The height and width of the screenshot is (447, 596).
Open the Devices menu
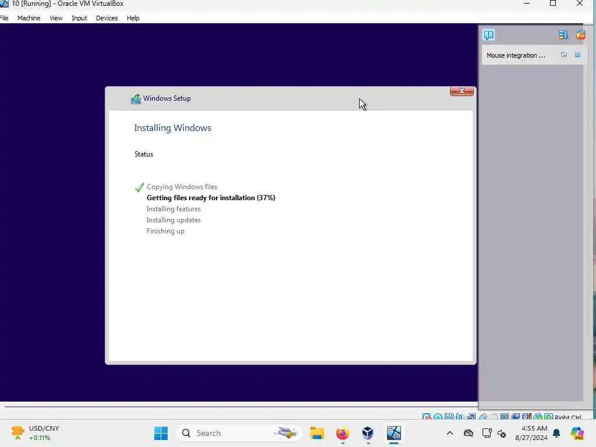107,18
